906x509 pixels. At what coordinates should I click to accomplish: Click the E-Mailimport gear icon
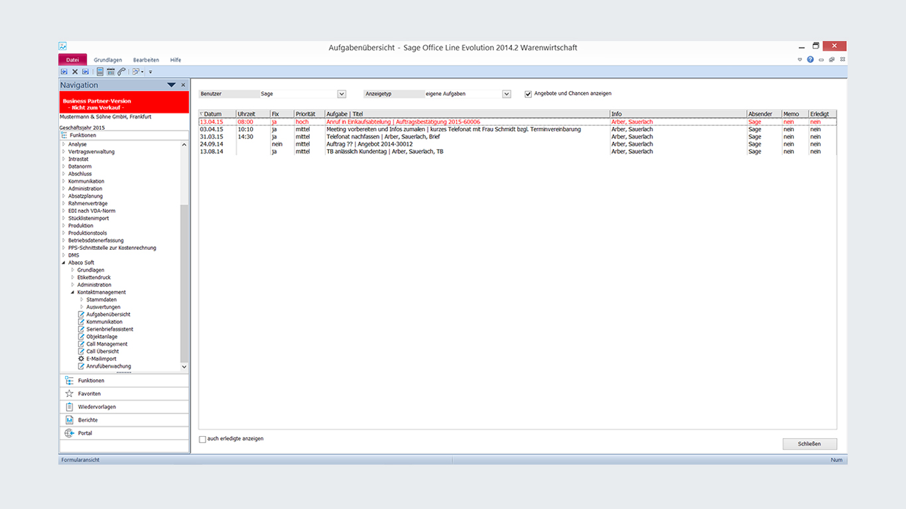point(82,359)
